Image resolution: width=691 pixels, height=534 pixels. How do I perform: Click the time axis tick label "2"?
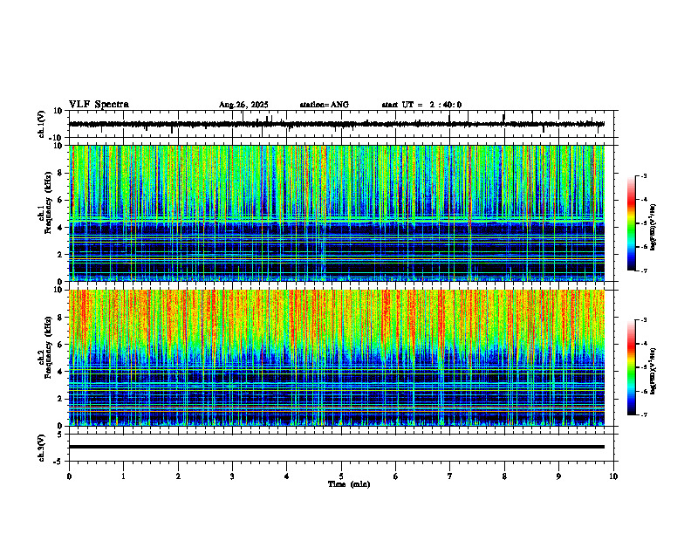(178, 476)
